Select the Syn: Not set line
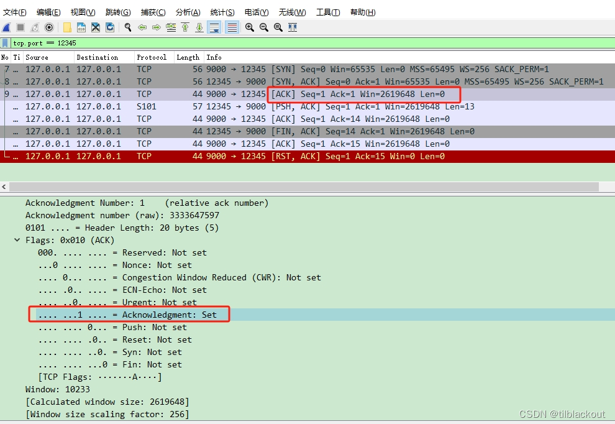This screenshot has width=615, height=424. click(x=110, y=352)
